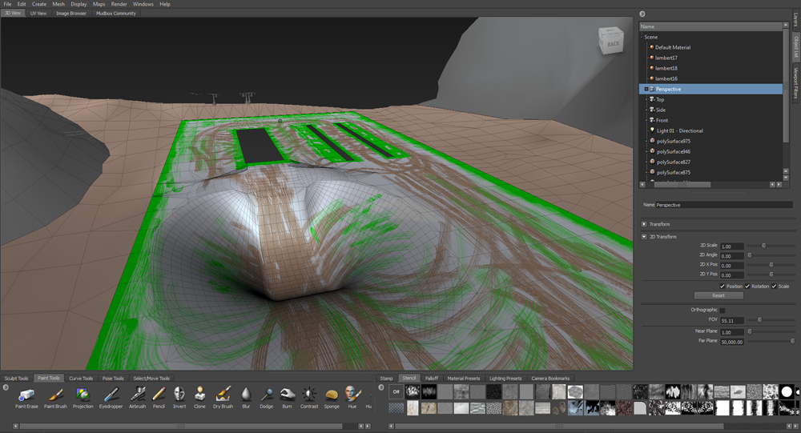Activate the Dry Brush tool
This screenshot has width=801, height=433.
click(x=223, y=398)
